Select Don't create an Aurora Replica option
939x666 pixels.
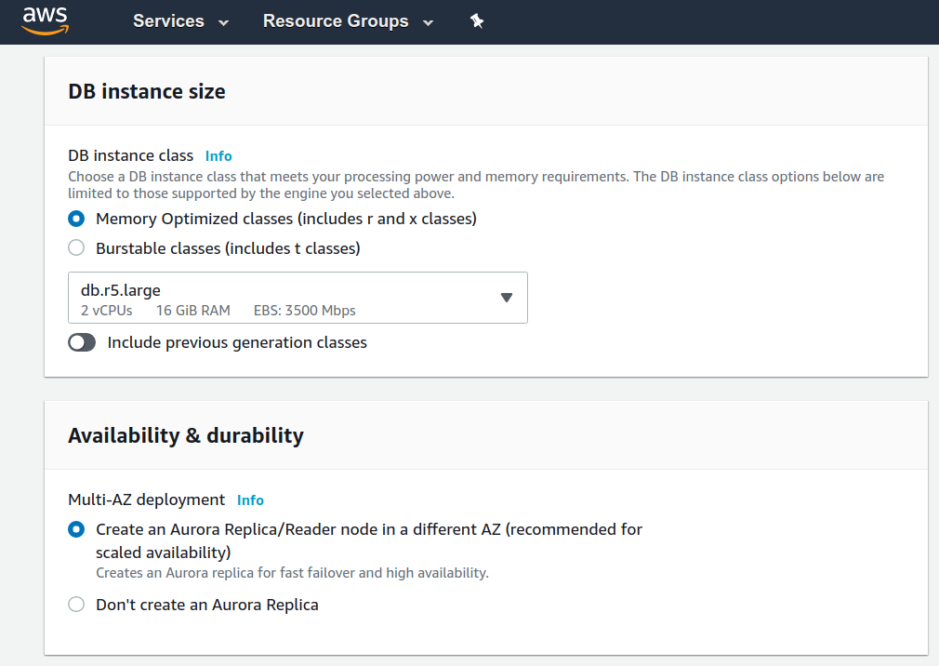pyautogui.click(x=76, y=605)
